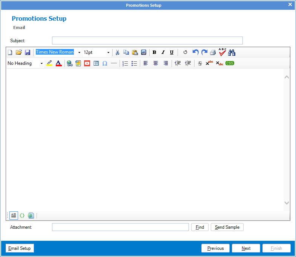
Task: Open Find and Replace binoculars icon
Action: tap(232, 52)
